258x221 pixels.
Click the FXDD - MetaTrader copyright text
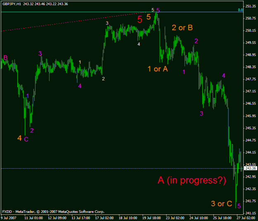click(x=53, y=212)
